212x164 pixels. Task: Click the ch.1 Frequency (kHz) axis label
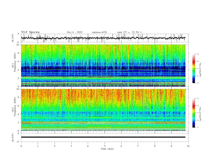click(x=14, y=62)
